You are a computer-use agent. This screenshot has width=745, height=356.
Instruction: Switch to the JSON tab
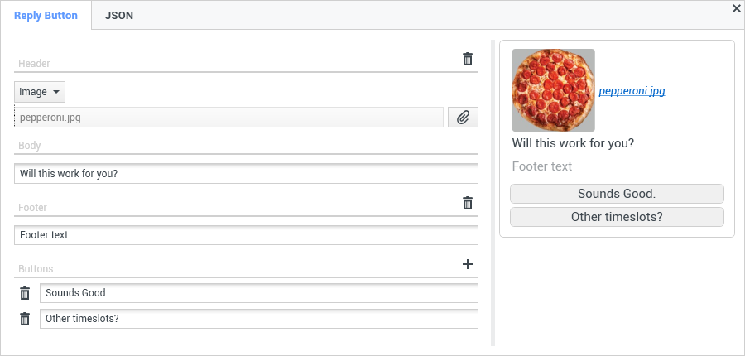coord(119,16)
